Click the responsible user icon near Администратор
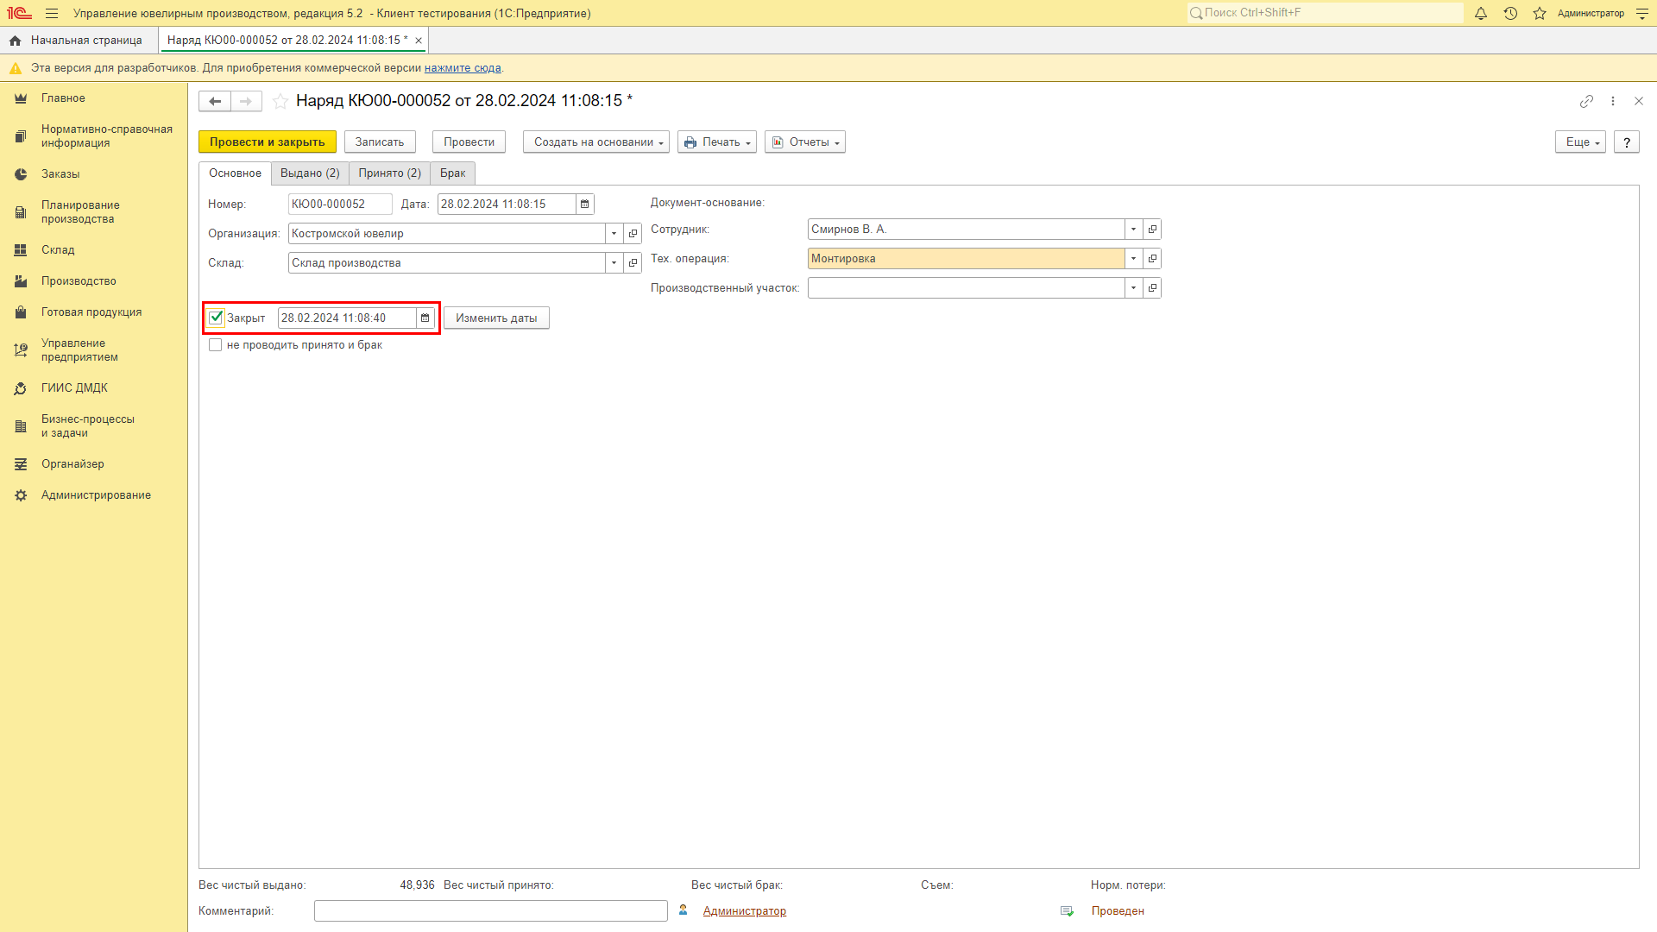This screenshot has width=1657, height=932. [x=684, y=910]
